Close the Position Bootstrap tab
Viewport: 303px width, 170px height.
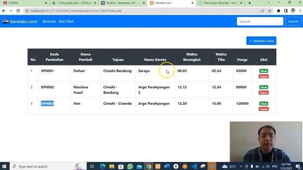tap(144, 3)
